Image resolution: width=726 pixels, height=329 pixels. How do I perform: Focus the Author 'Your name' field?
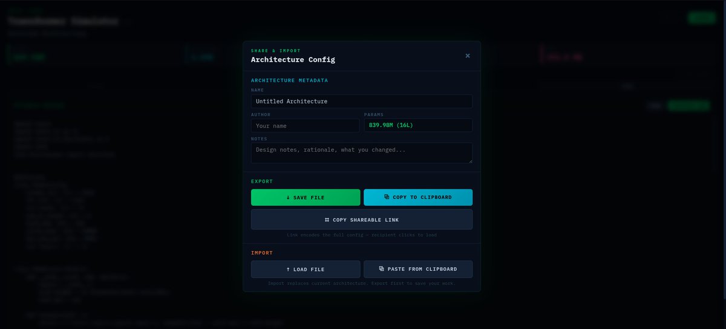305,126
